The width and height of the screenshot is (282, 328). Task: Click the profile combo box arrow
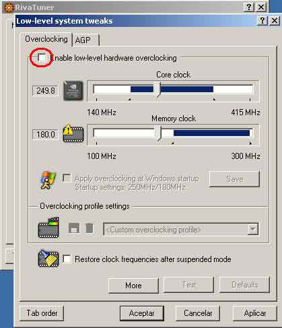pos(253,229)
